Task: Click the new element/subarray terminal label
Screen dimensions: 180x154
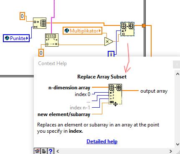Action: pos(64,114)
